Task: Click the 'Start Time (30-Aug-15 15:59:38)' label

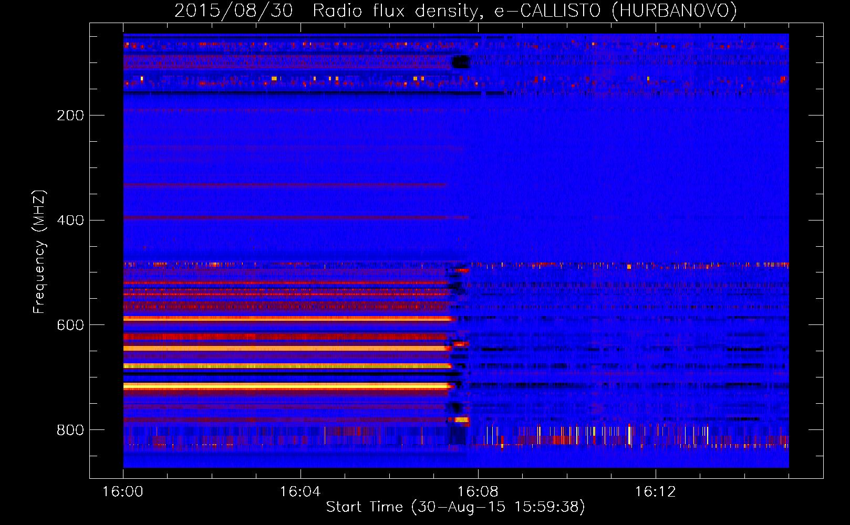Action: click(x=455, y=507)
